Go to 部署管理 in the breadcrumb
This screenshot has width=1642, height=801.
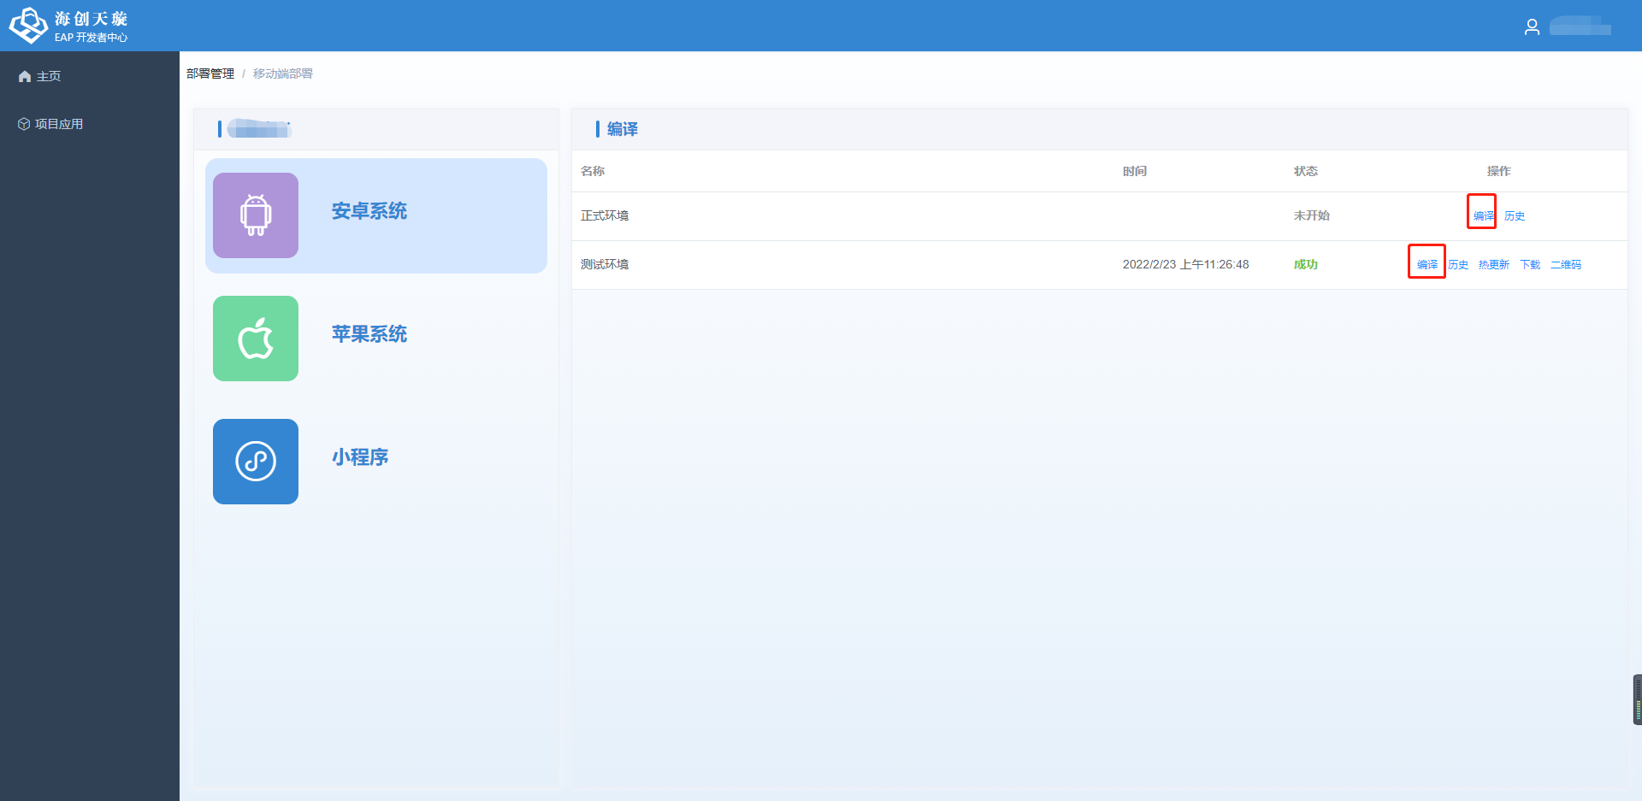(210, 74)
